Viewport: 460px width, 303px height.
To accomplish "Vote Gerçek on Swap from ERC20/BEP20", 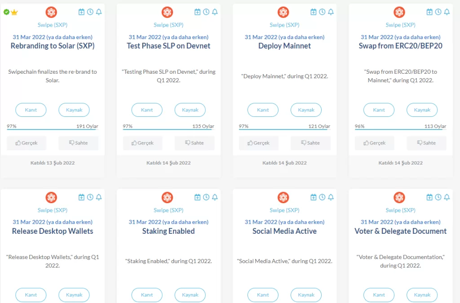I will [x=375, y=143].
